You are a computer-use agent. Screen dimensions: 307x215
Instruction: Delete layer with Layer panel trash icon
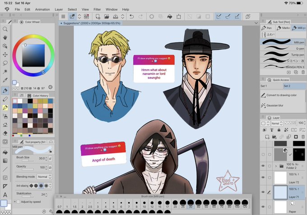303,137
